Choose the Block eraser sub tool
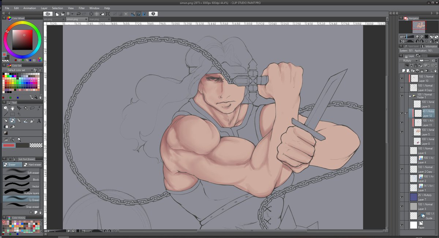Screen dimensions: 439x238 (x=21, y=179)
